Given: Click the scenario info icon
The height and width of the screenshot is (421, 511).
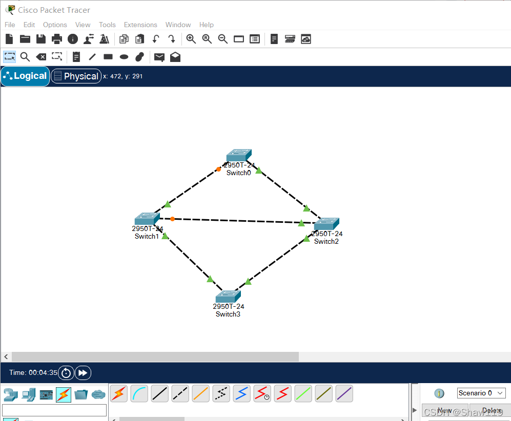Looking at the screenshot, I should pos(439,393).
